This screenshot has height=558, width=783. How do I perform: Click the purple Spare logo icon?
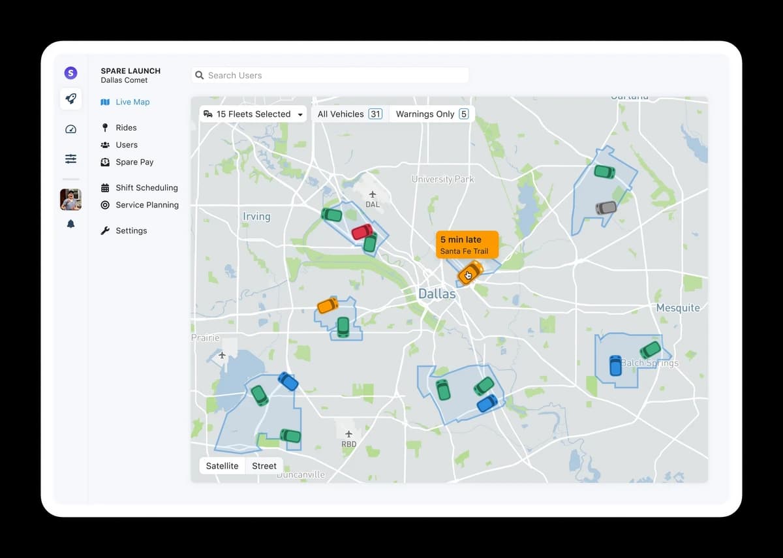(70, 73)
